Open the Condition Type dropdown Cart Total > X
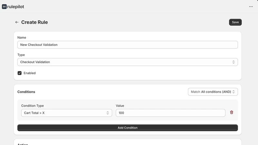 pos(66,113)
